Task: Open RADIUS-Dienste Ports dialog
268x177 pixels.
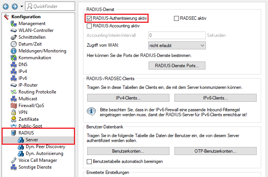Action: pyautogui.click(x=177, y=66)
